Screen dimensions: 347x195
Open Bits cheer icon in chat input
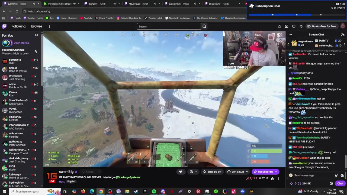point(336,175)
